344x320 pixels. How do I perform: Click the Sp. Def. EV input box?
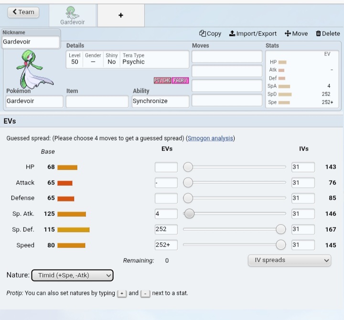[166, 229]
